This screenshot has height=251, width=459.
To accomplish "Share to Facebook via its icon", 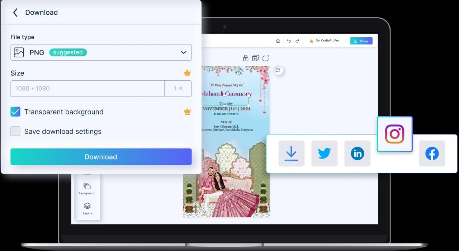I will 432,153.
